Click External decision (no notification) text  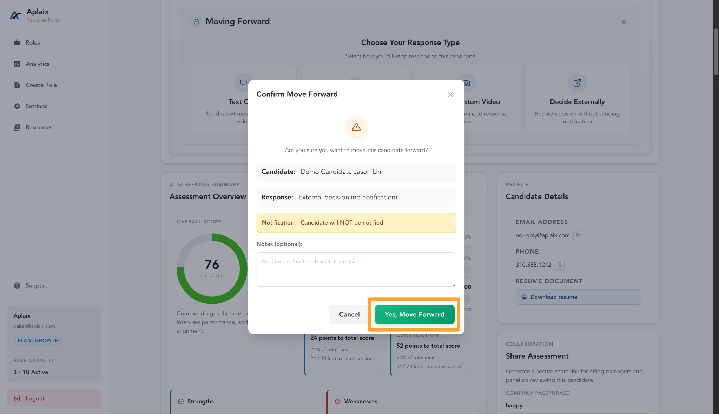pyautogui.click(x=348, y=197)
